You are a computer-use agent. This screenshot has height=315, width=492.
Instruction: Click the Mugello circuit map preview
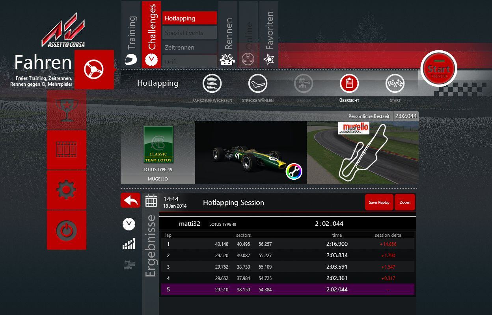tap(363, 153)
